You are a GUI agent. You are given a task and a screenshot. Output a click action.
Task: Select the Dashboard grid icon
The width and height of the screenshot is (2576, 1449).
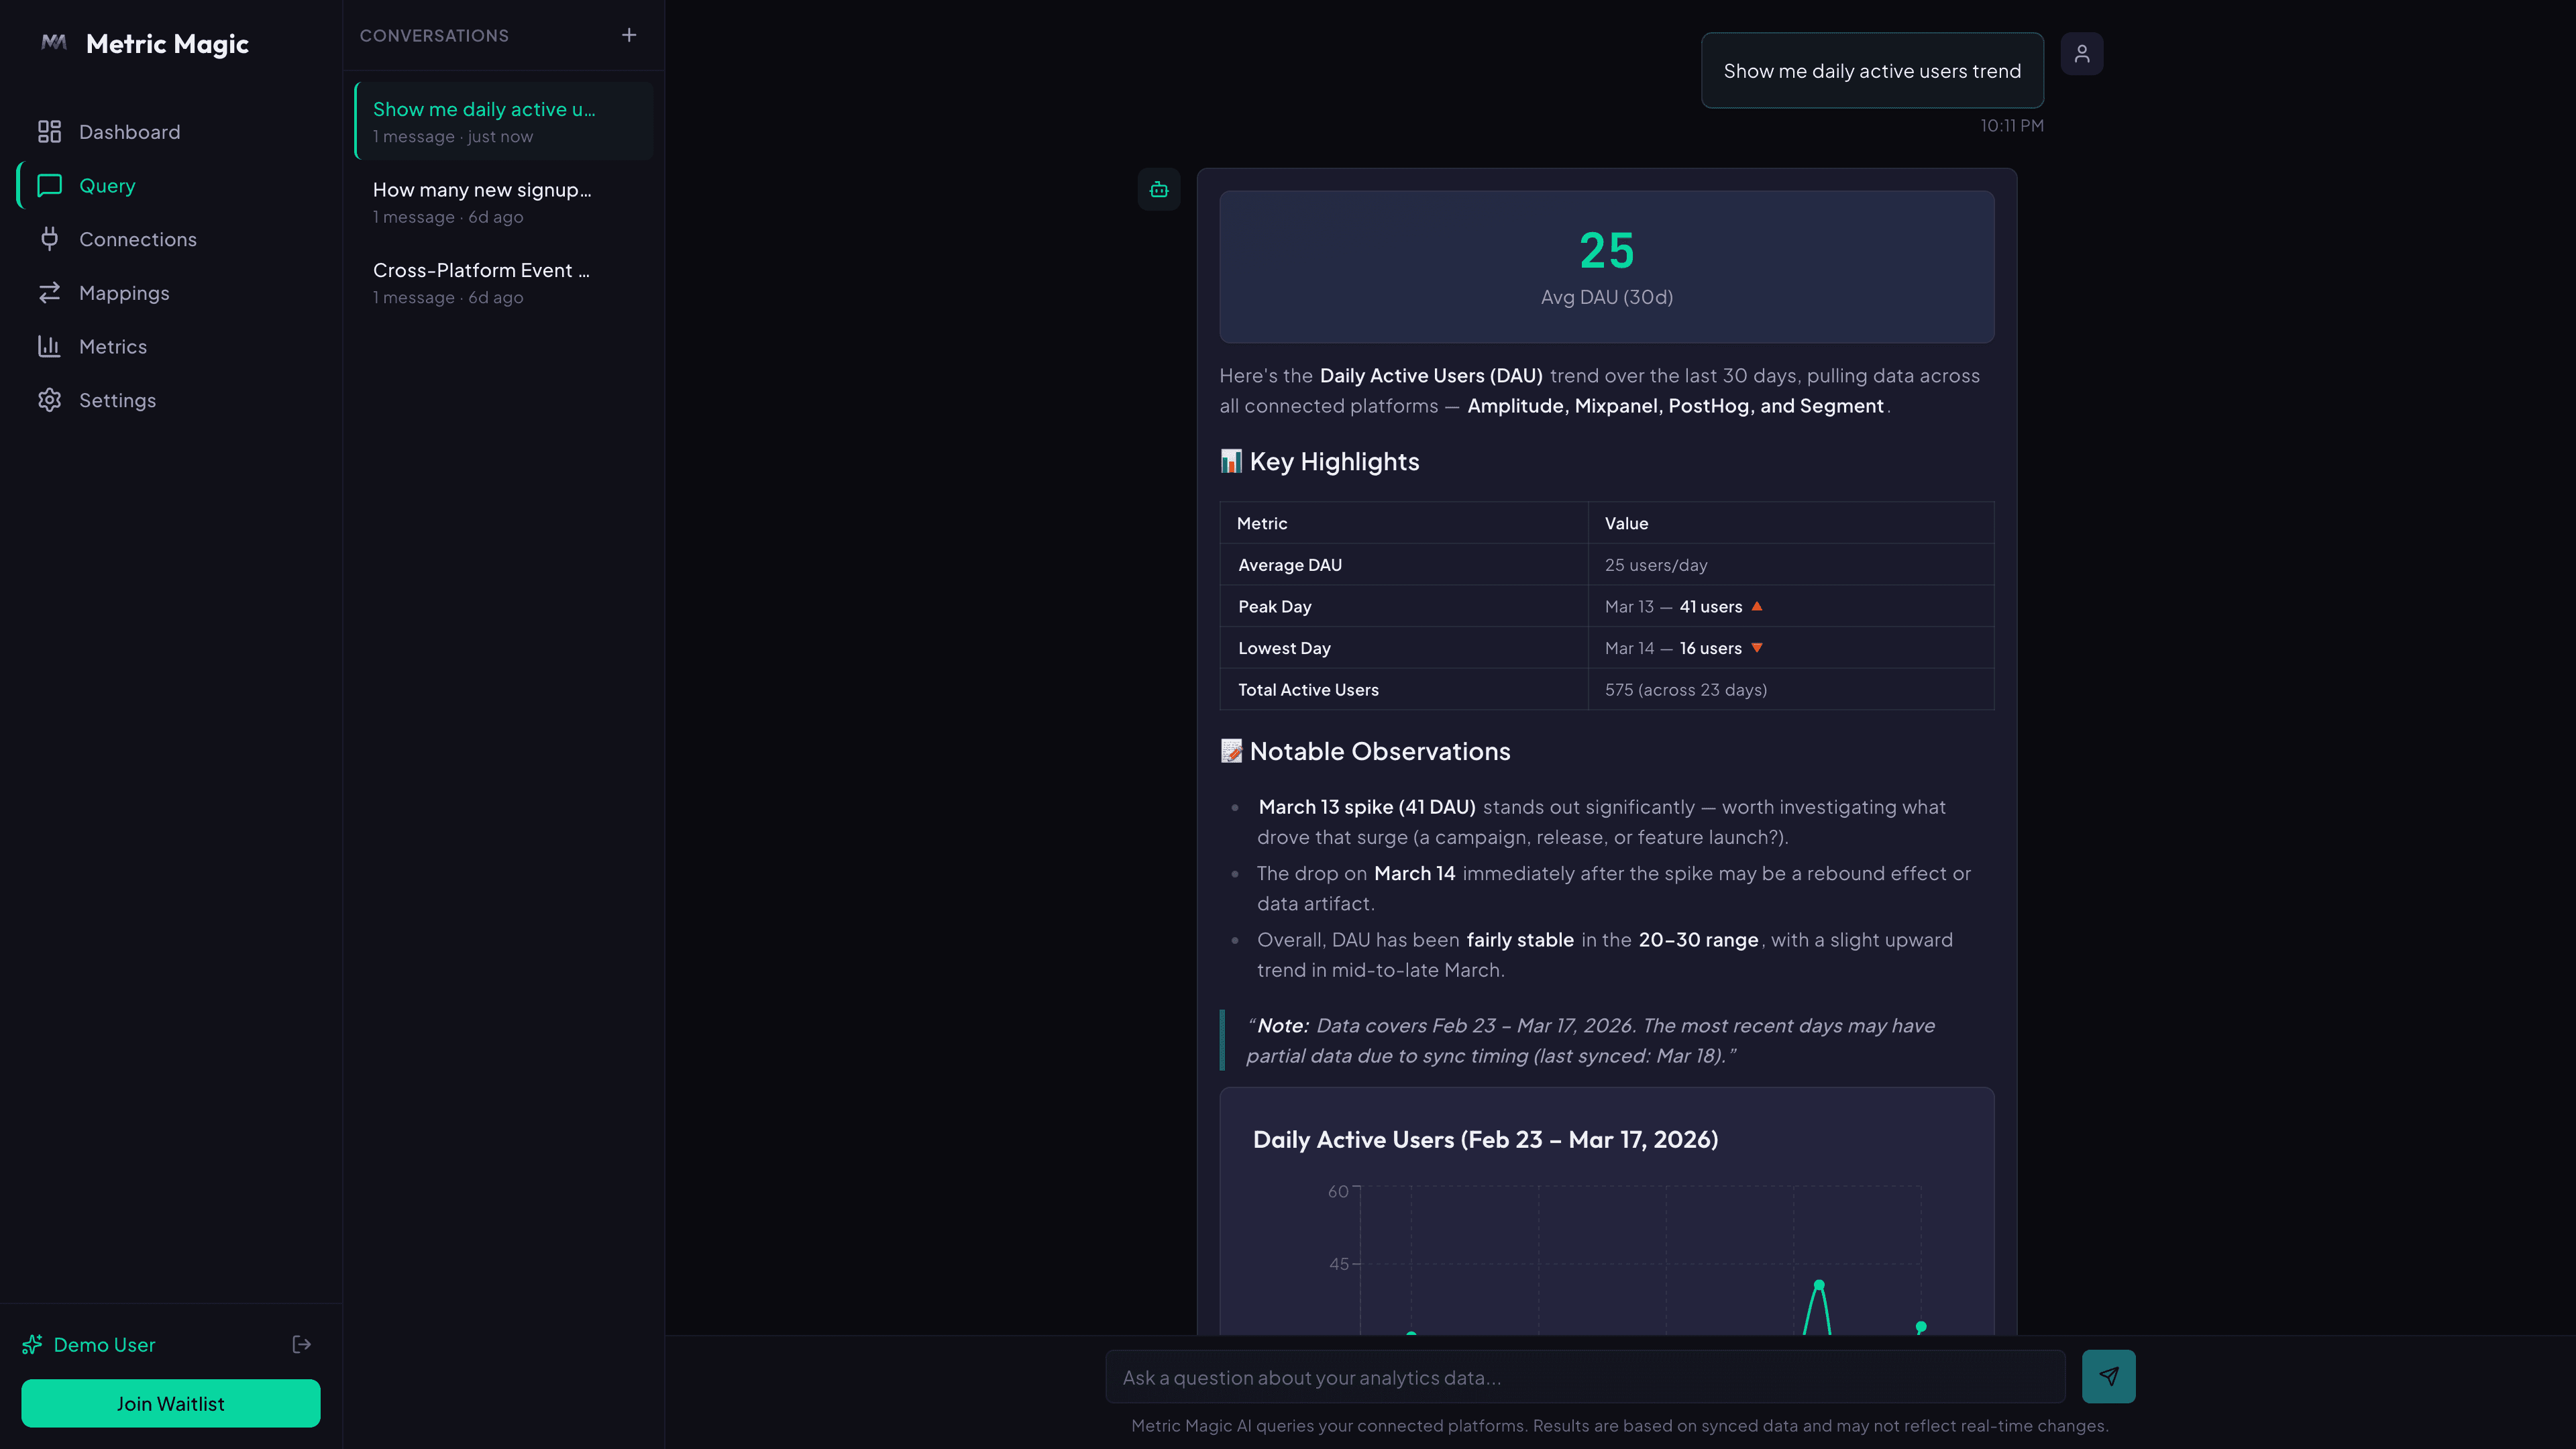50,131
